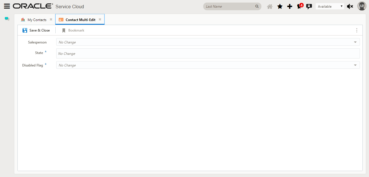Image resolution: width=369 pixels, height=177 pixels.
Task: Open the locked chat bubble icon
Action: click(x=309, y=6)
